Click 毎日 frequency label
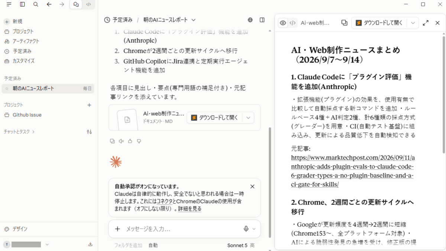Image resolution: width=446 pixels, height=251 pixels. [x=87, y=89]
